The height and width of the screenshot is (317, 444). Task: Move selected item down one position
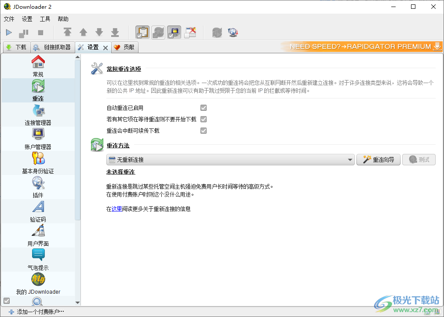click(x=99, y=32)
